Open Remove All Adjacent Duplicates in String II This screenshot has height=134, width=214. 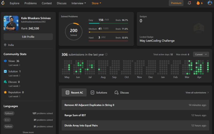[135, 105]
